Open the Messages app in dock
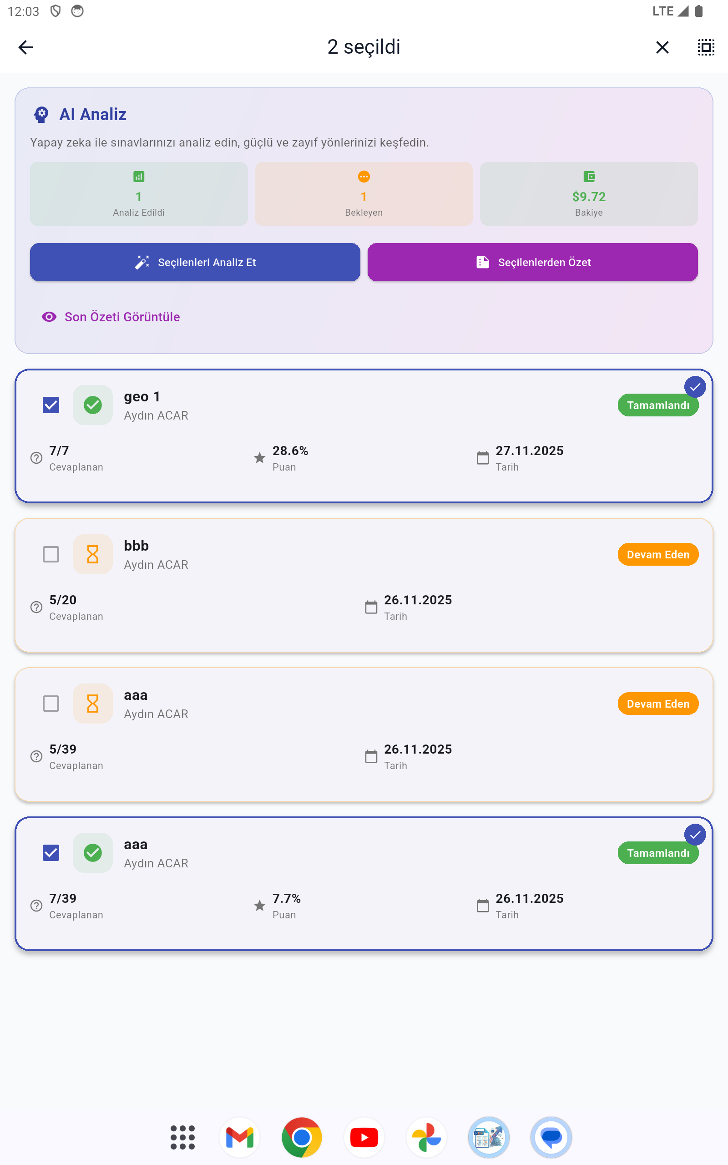The height and width of the screenshot is (1165, 728). (x=551, y=1138)
